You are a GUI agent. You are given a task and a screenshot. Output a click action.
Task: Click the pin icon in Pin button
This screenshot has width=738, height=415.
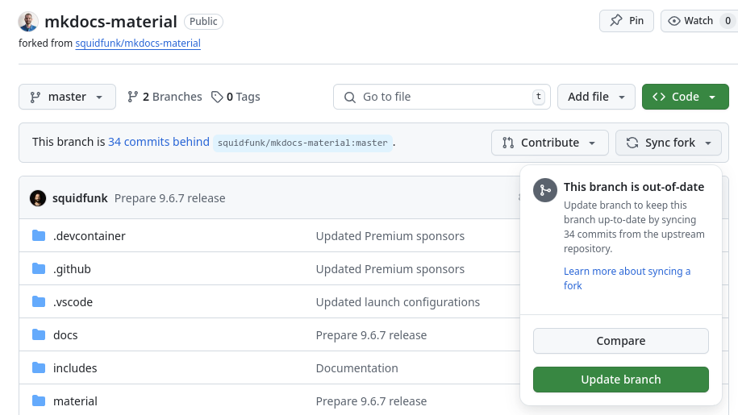coord(616,21)
